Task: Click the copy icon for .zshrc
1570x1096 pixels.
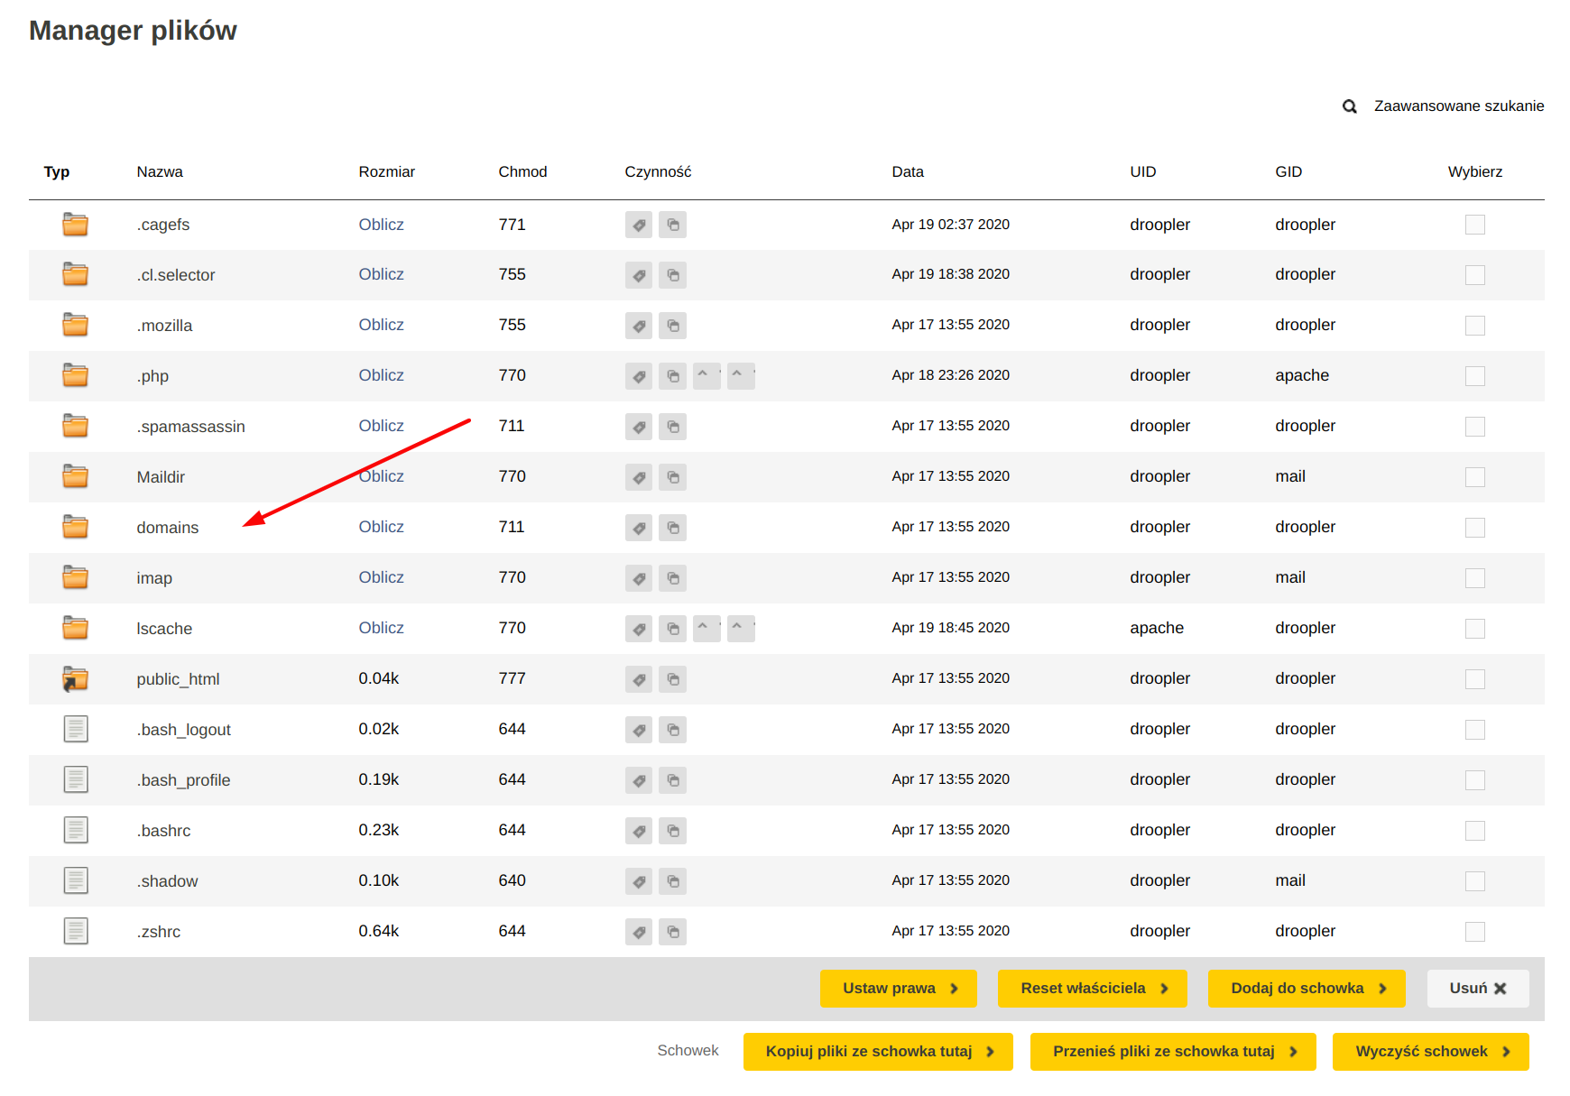Action: pos(672,932)
